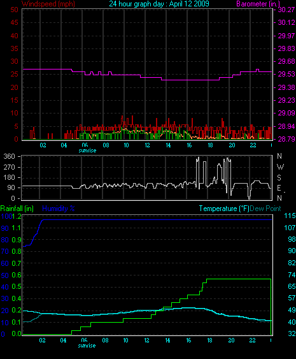Select the cyan 82 temperature scale value
Screen dimensions: 296x359
(x=292, y=263)
